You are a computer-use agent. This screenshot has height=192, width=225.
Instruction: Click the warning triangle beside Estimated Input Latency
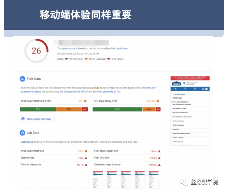[159, 165]
